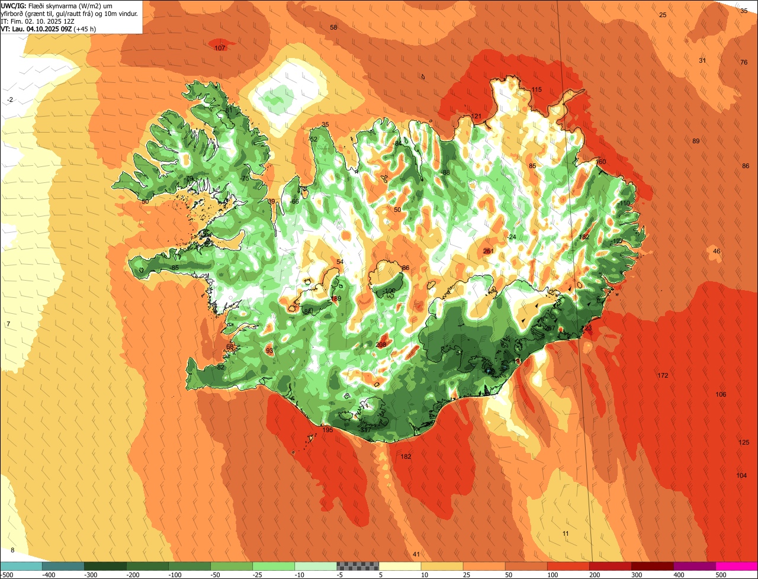Click the map value 88 in north Iceland
This screenshot has height=579, width=758.
pyautogui.click(x=446, y=172)
